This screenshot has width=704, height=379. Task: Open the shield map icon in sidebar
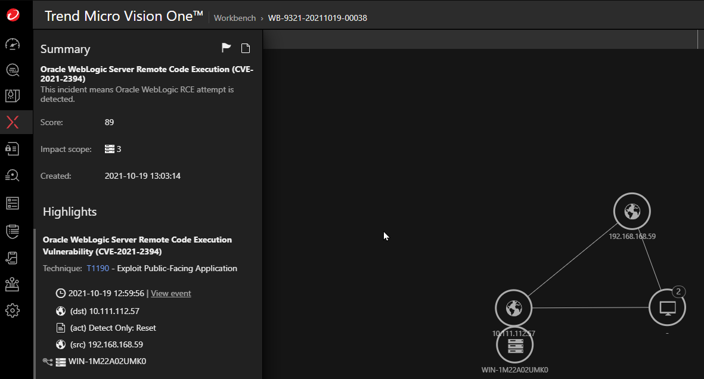(13, 95)
